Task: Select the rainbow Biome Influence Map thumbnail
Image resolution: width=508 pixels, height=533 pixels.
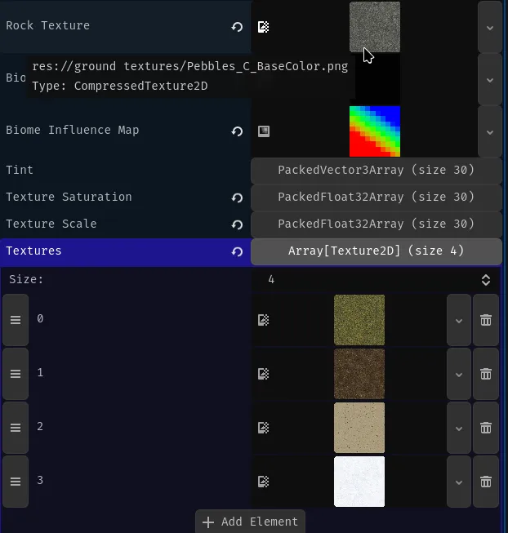Action: (x=375, y=131)
